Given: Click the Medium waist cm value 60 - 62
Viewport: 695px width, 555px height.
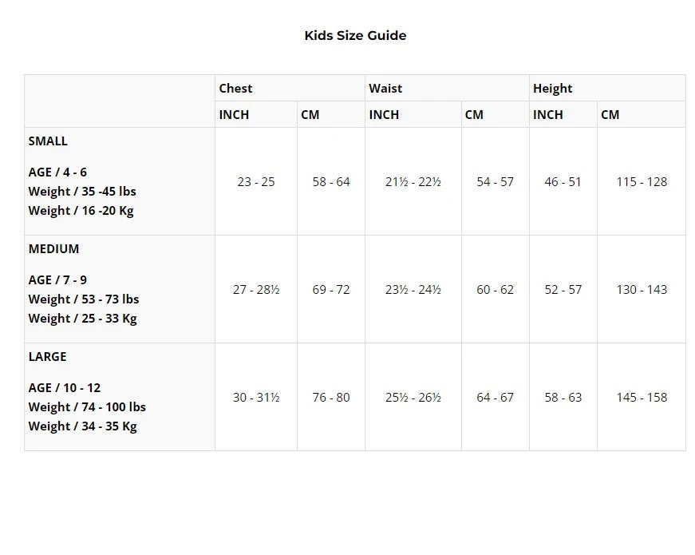Looking at the screenshot, I should 496,290.
